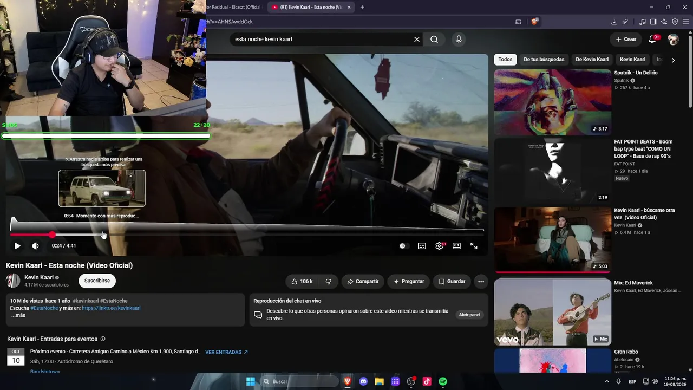The height and width of the screenshot is (390, 693).
Task: Open video player settings gear
Action: point(439,246)
